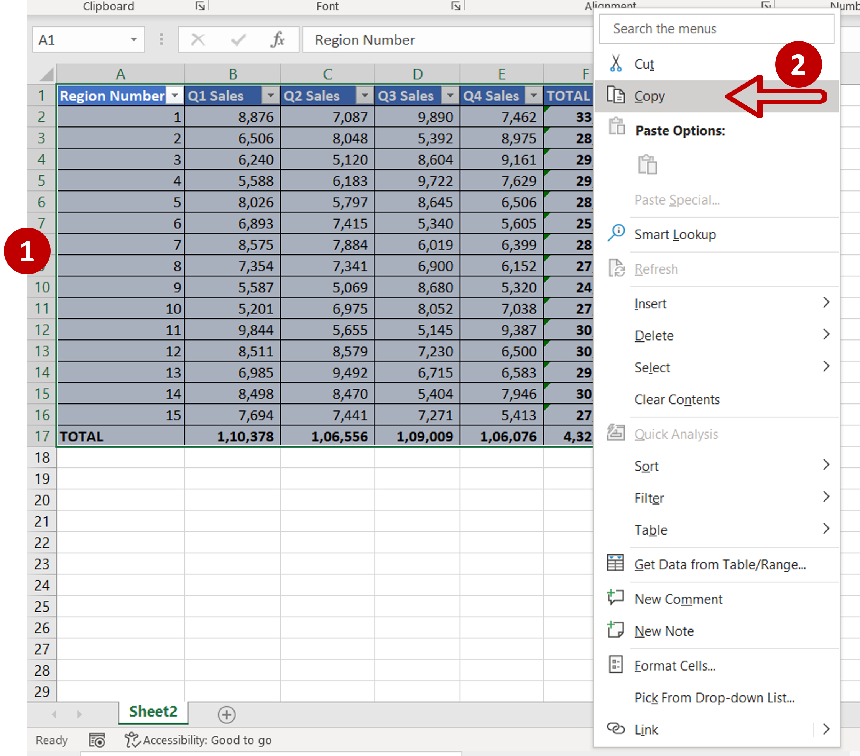Expand the Name Box dropdown arrow
This screenshot has width=860, height=756.
pyautogui.click(x=134, y=40)
